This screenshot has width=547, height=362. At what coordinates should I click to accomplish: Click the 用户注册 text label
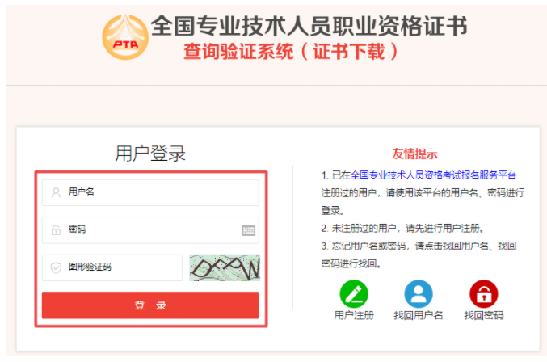pos(354,316)
